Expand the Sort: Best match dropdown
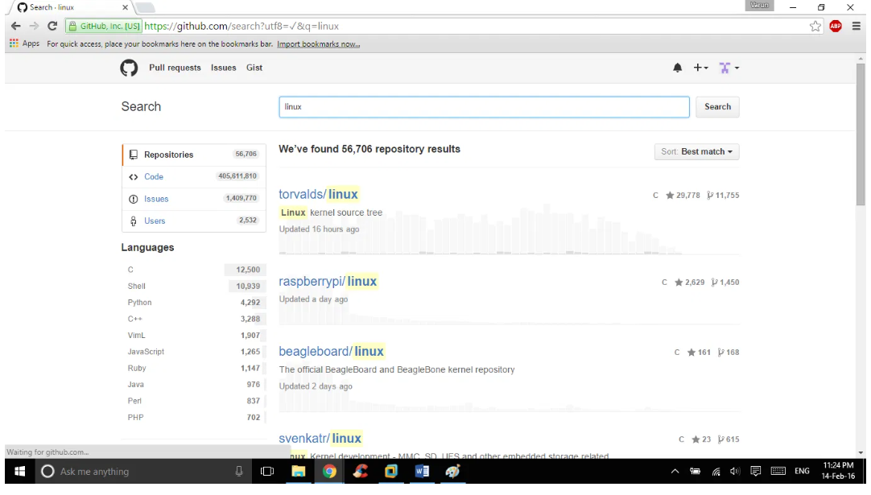This screenshot has height=495, width=871. pos(696,151)
